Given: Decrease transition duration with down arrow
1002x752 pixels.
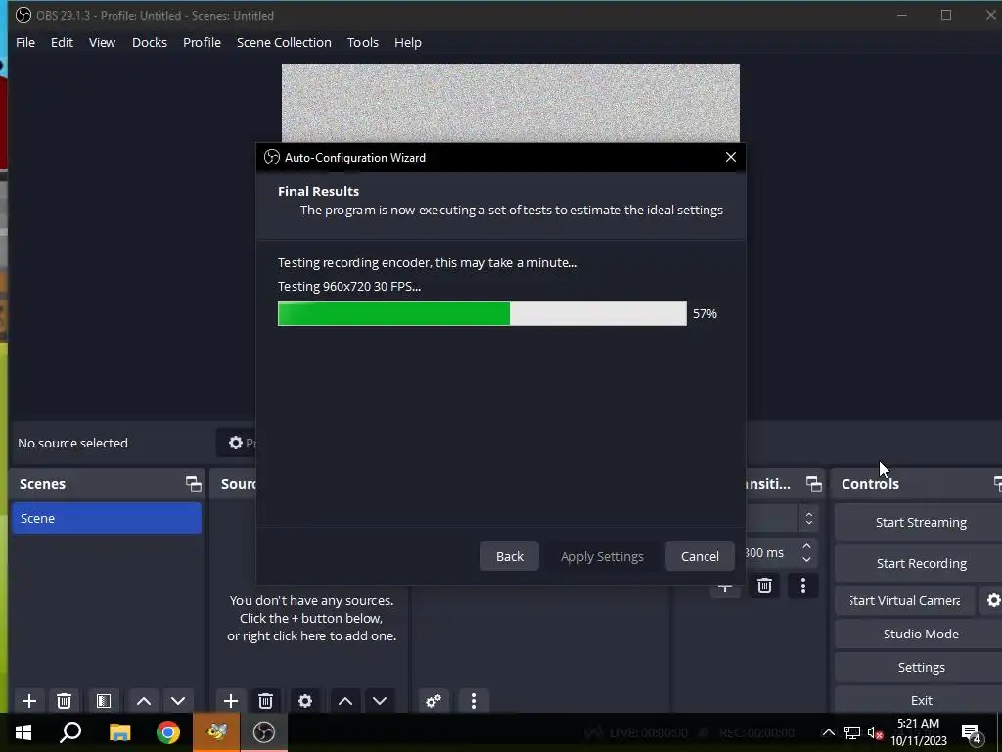Looking at the screenshot, I should point(806,559).
